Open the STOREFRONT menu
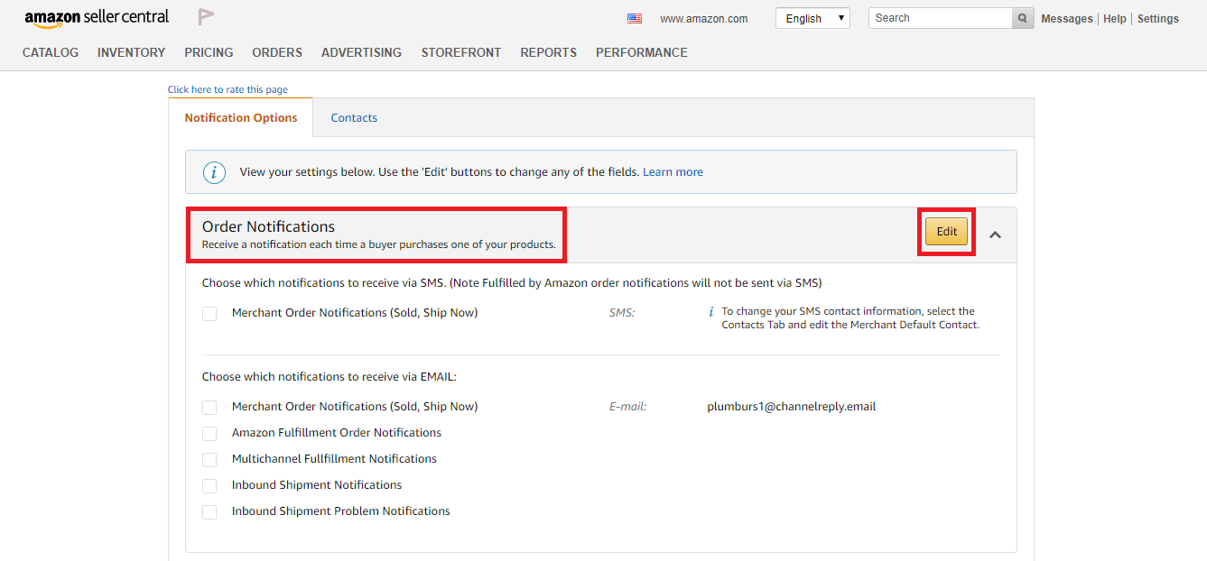 point(460,52)
